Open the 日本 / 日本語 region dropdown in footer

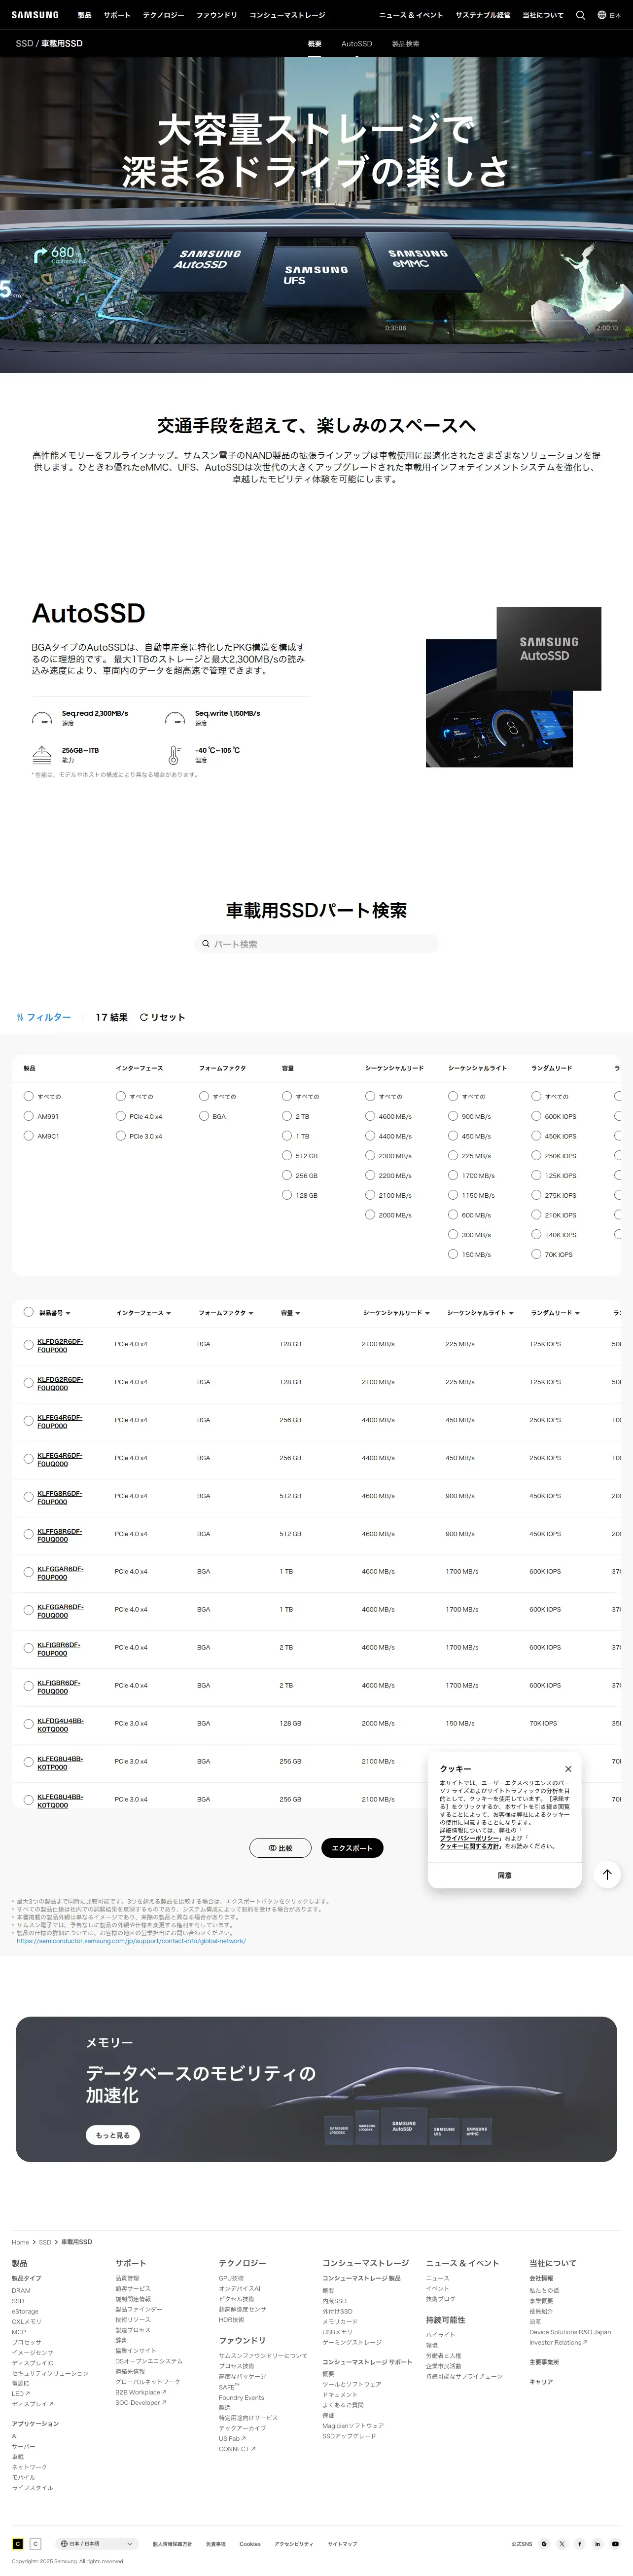97,2544
